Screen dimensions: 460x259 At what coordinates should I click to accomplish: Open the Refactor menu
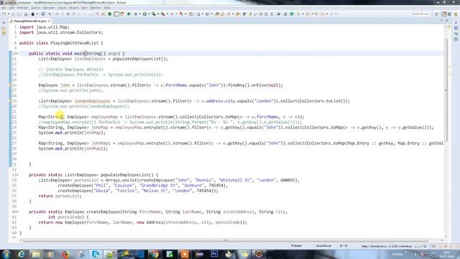click(x=22, y=8)
